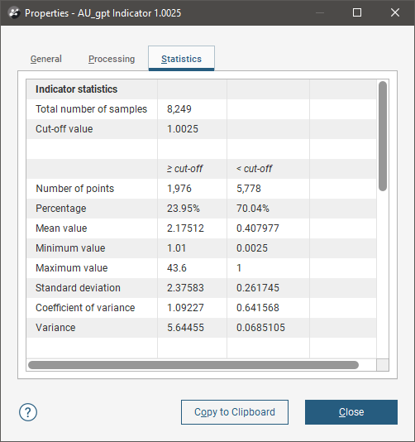
Task: Select the Maximum value 43.6 cell
Action: coord(193,268)
